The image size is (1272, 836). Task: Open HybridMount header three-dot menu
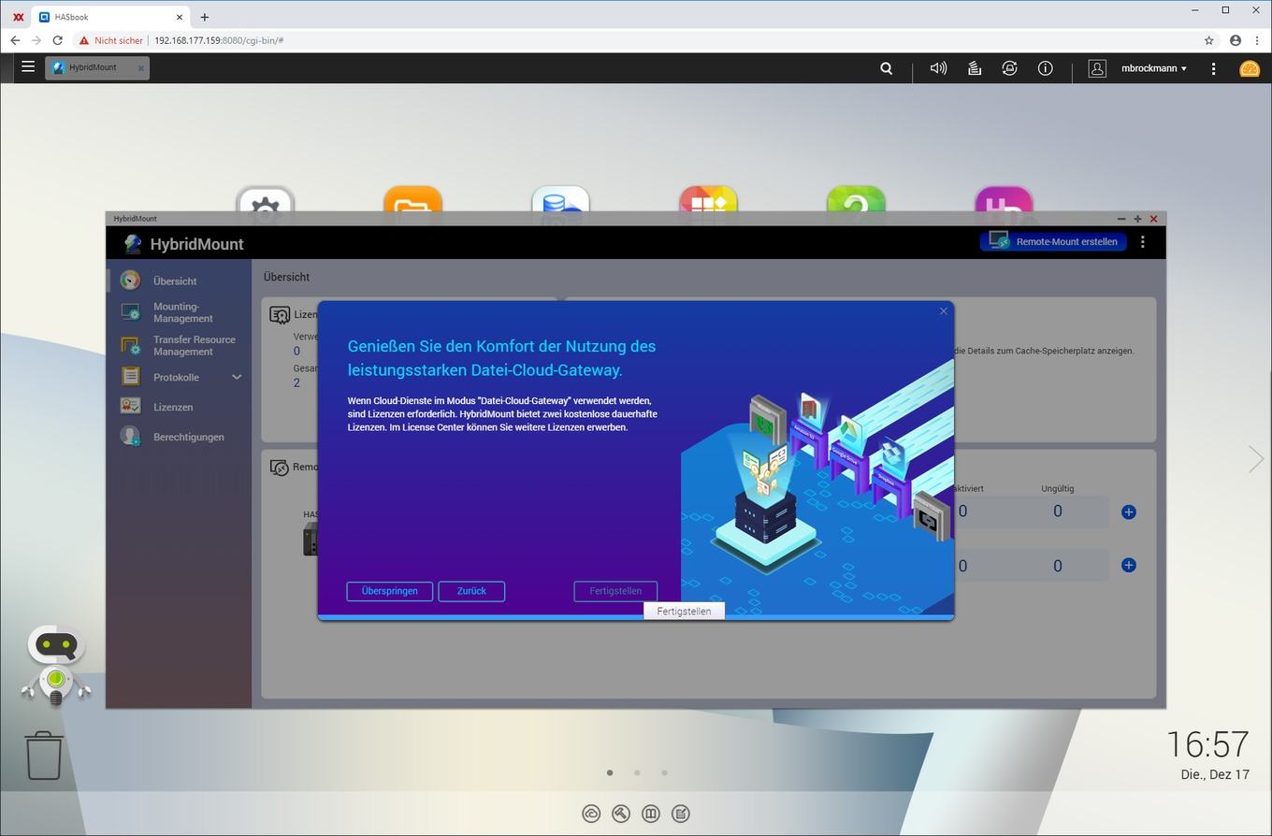[x=1142, y=241]
